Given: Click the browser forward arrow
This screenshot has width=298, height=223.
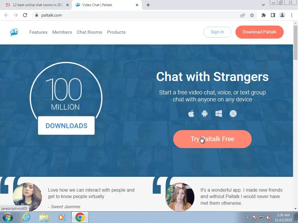Looking at the screenshot, I should point(16,15).
